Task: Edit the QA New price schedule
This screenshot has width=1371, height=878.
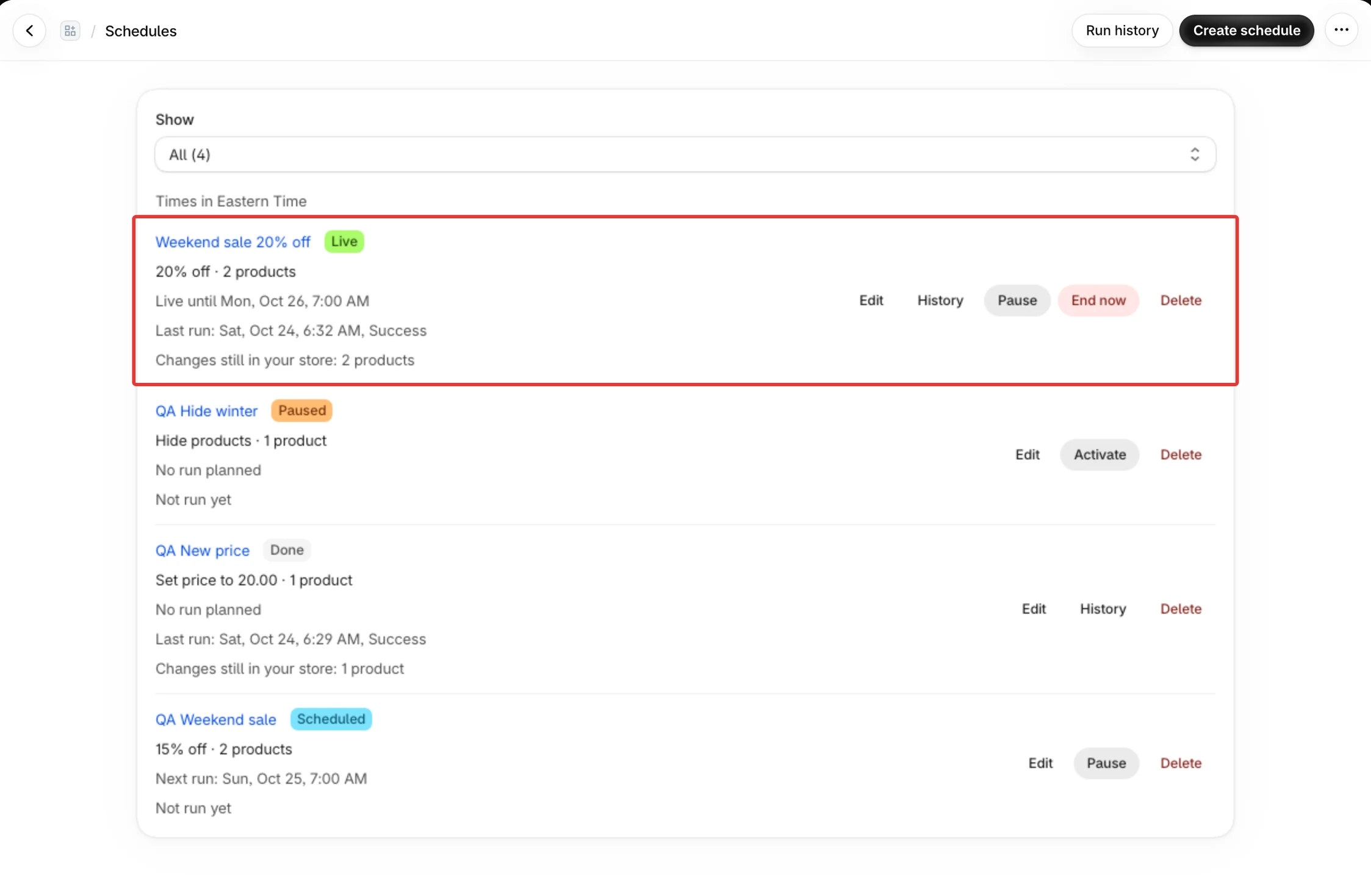Action: pyautogui.click(x=1034, y=609)
